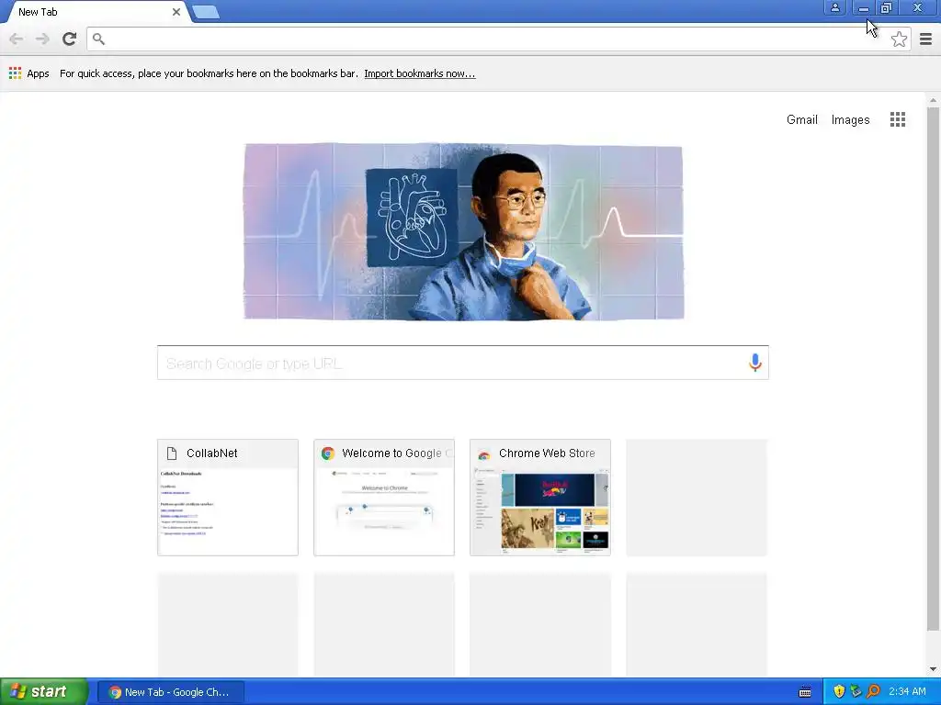The width and height of the screenshot is (941, 705).
Task: Click the 2:34 AM clock
Action: pos(907,691)
